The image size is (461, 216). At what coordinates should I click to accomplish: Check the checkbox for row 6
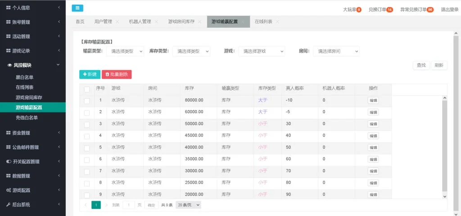[x=87, y=160]
